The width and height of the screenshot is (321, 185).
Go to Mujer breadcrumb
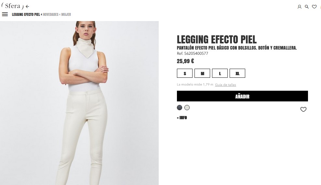click(66, 15)
